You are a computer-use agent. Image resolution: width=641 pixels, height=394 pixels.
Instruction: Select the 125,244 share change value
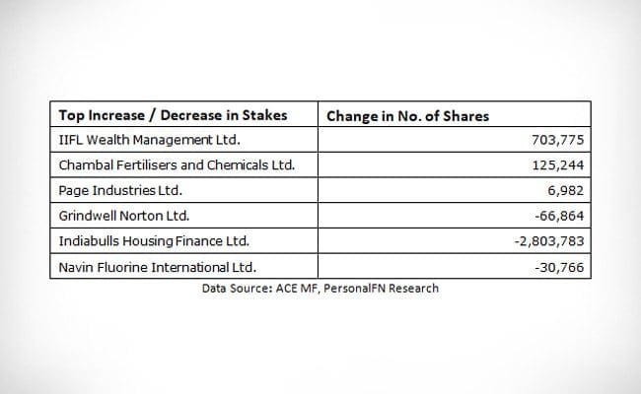pos(558,165)
